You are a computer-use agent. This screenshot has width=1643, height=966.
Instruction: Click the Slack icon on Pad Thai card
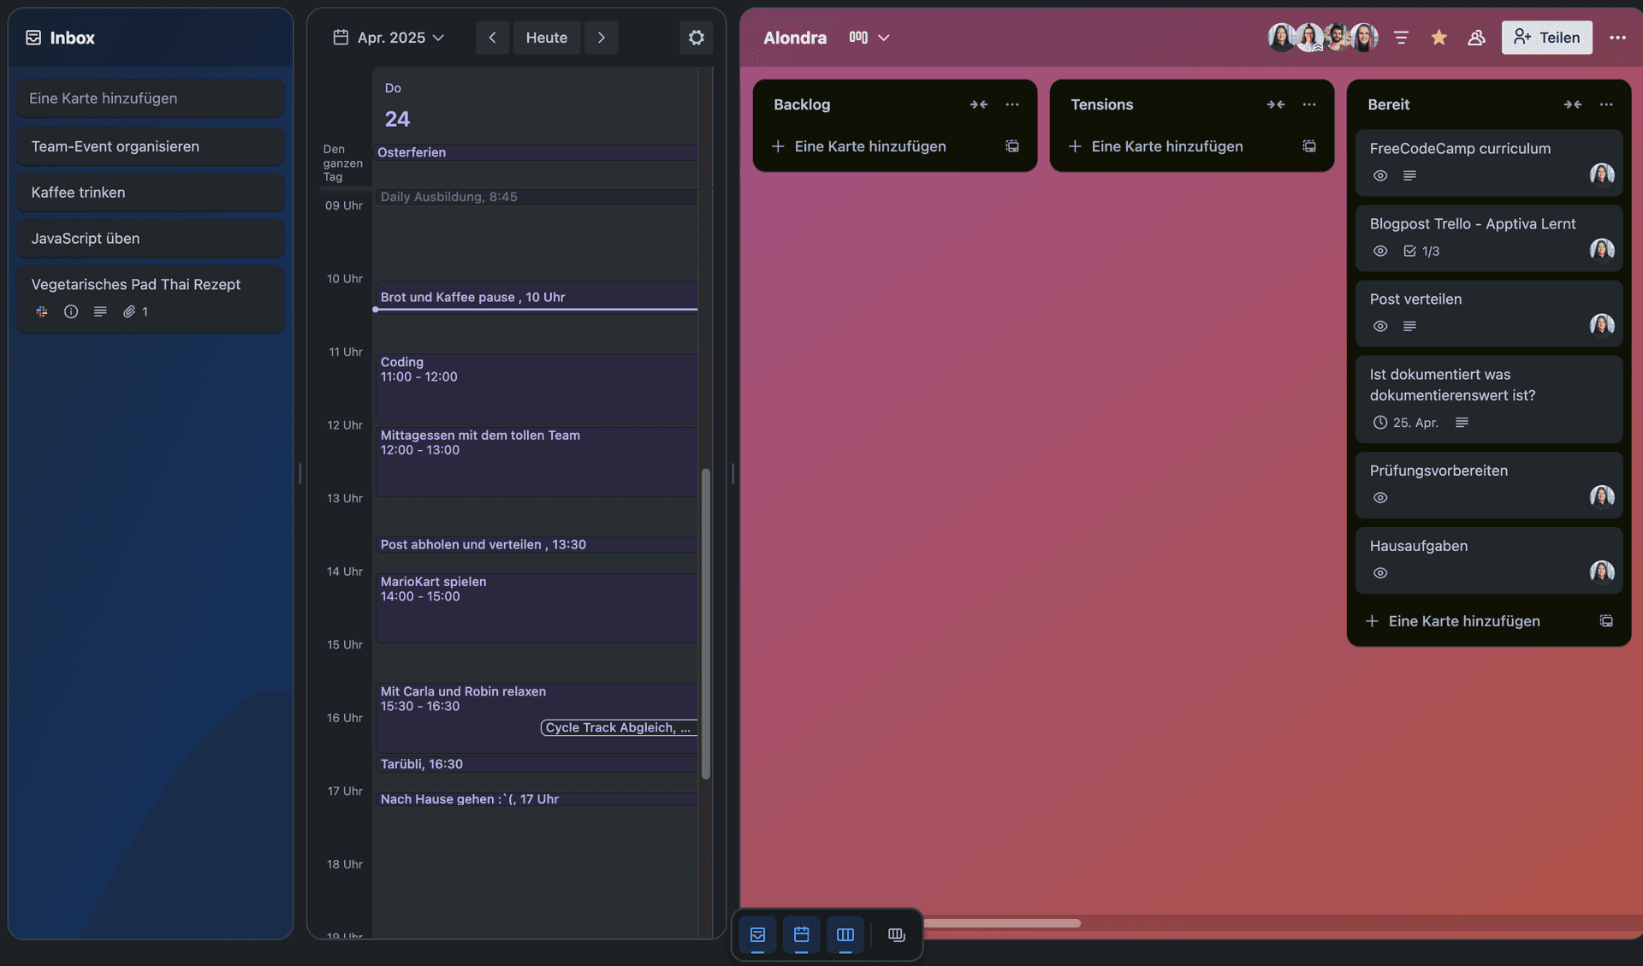click(42, 311)
